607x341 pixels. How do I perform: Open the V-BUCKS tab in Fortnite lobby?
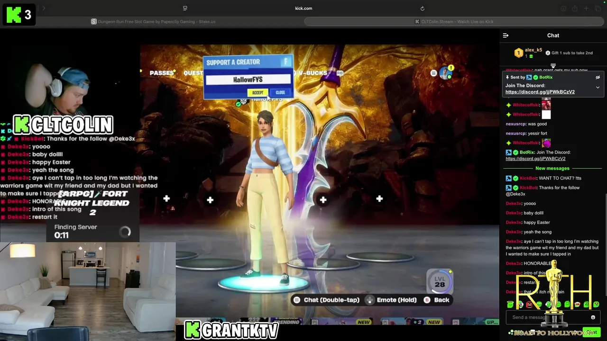(313, 73)
